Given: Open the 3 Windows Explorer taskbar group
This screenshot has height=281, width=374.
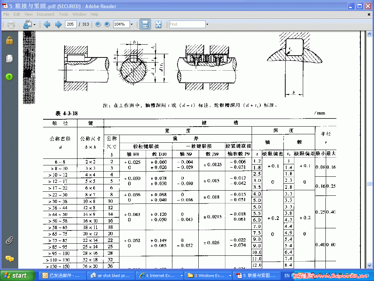Looking at the screenshot, I should (x=209, y=276).
